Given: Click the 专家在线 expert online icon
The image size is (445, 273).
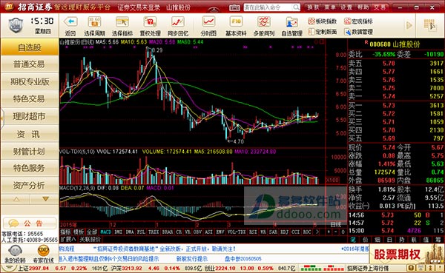Looking at the screenshot, I should click(x=44, y=251).
